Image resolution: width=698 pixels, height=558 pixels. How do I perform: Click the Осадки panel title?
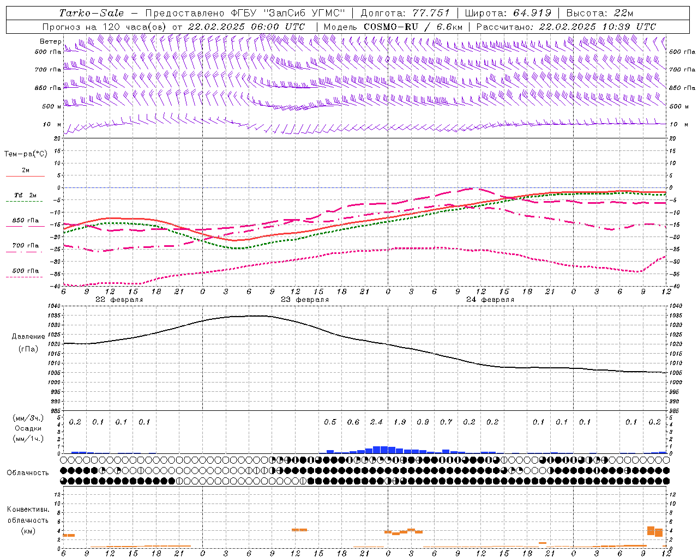coord(28,428)
